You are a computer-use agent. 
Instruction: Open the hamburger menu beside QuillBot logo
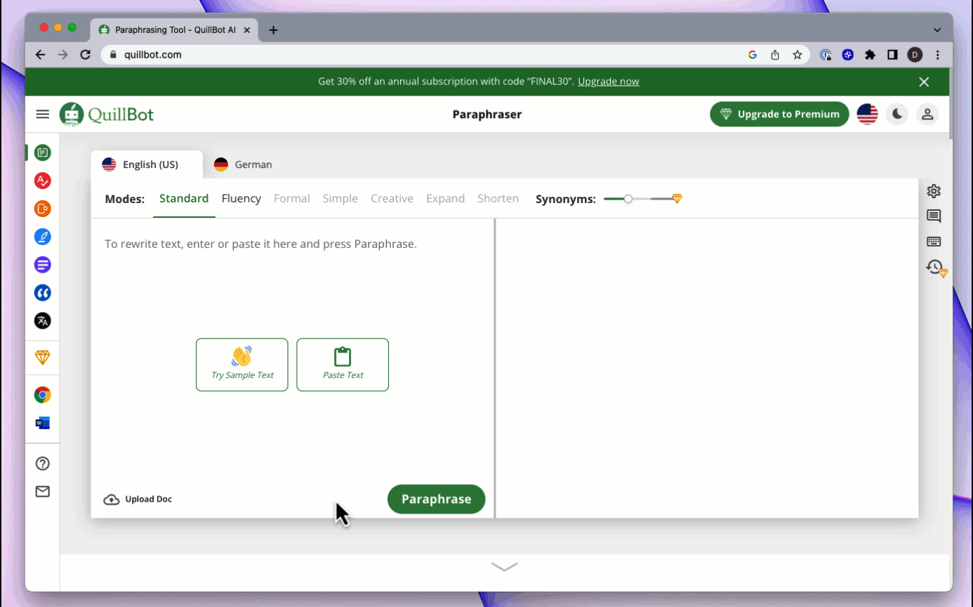(42, 114)
